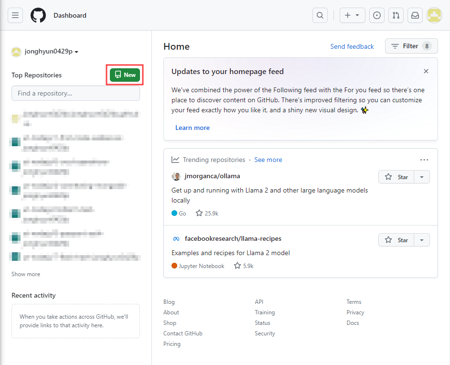
Task: Click the 25.9k star count
Action: coord(207,213)
